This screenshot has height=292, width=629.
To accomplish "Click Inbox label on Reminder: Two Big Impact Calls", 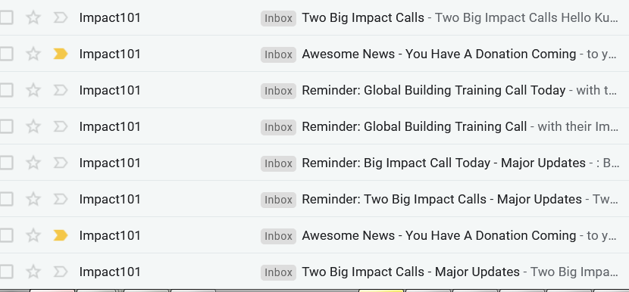I will 278,200.
